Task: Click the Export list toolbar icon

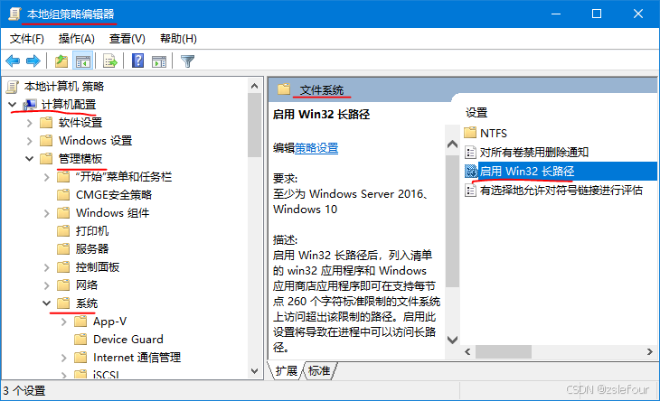Action: (x=110, y=61)
